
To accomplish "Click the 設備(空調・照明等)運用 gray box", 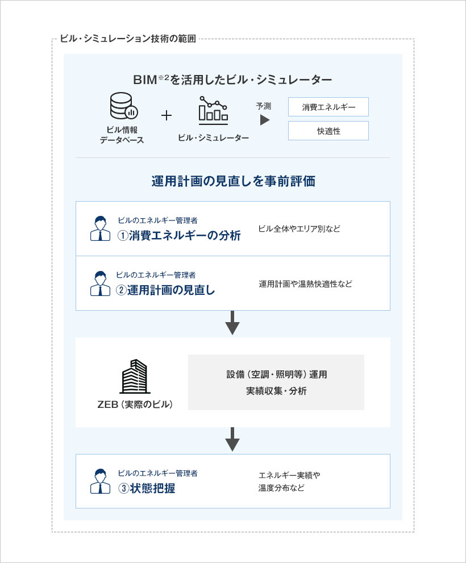I will pos(276,382).
